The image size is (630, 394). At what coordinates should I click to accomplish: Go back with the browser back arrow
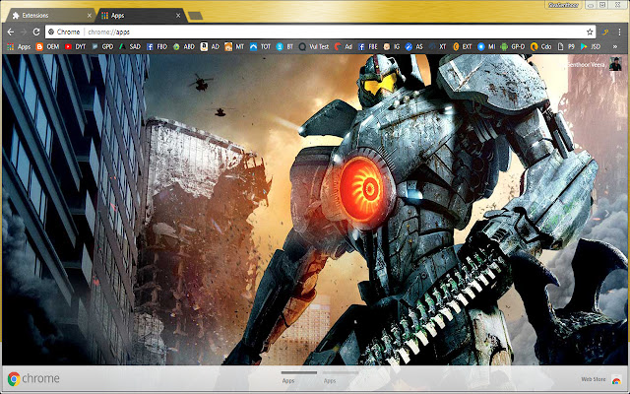[11, 32]
